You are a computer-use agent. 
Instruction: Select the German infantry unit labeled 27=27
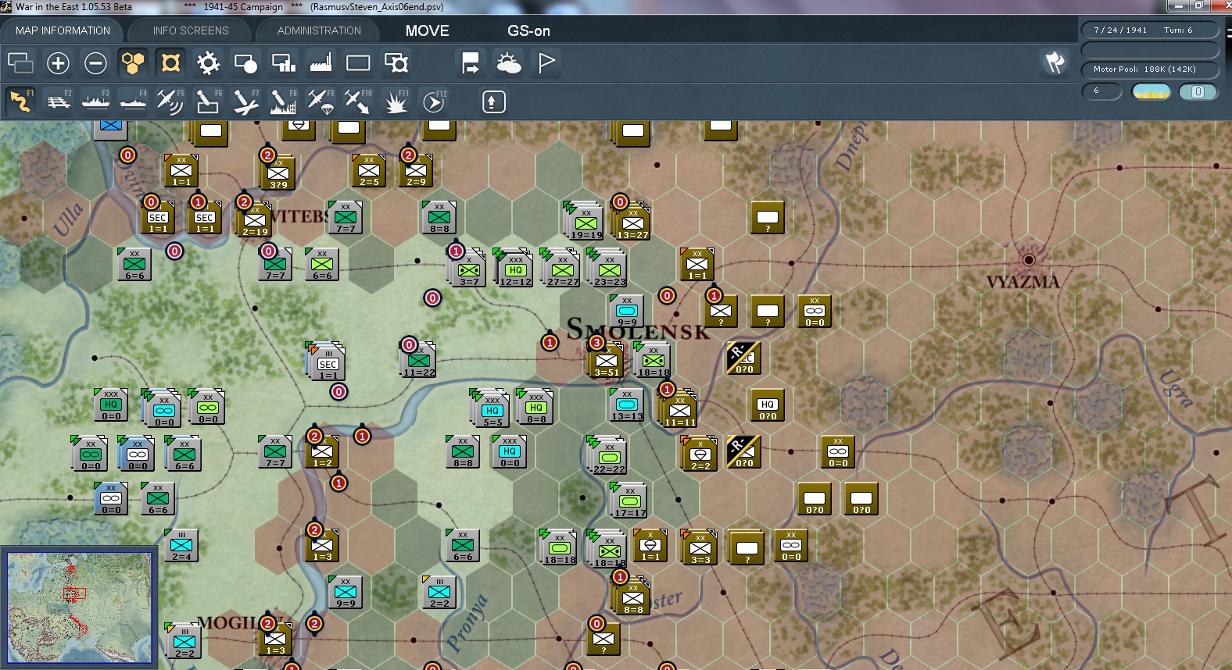562,269
